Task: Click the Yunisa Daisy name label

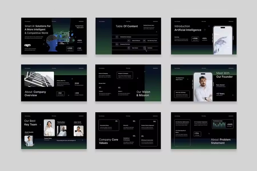Action: tap(48, 139)
